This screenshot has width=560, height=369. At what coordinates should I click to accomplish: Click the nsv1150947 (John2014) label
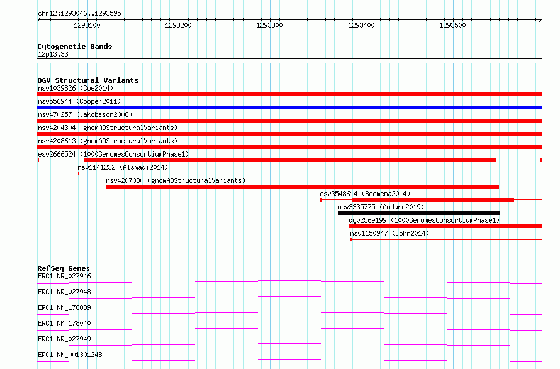pyautogui.click(x=389, y=233)
